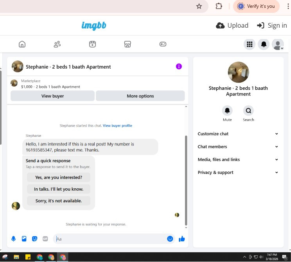Click the Marketplace listing small thumbnail
The height and width of the screenshot is (262, 291).
coord(14,83)
